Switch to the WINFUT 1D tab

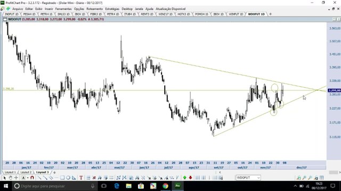tap(236, 14)
